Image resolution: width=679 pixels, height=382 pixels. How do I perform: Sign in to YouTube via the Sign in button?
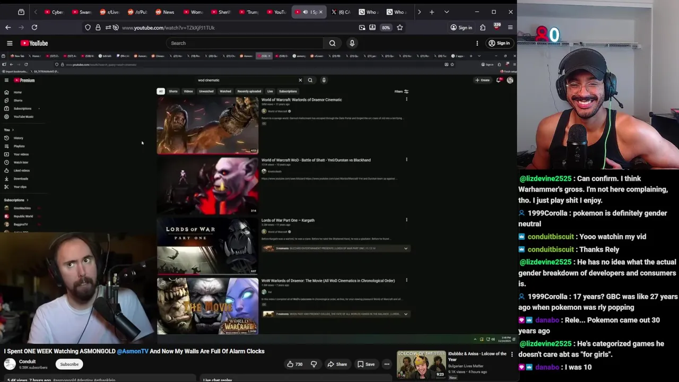[499, 43]
